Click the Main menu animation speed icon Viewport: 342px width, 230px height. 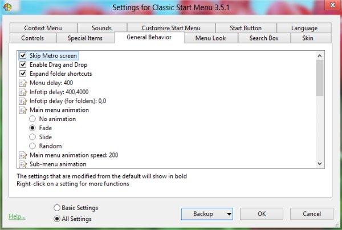coord(23,155)
